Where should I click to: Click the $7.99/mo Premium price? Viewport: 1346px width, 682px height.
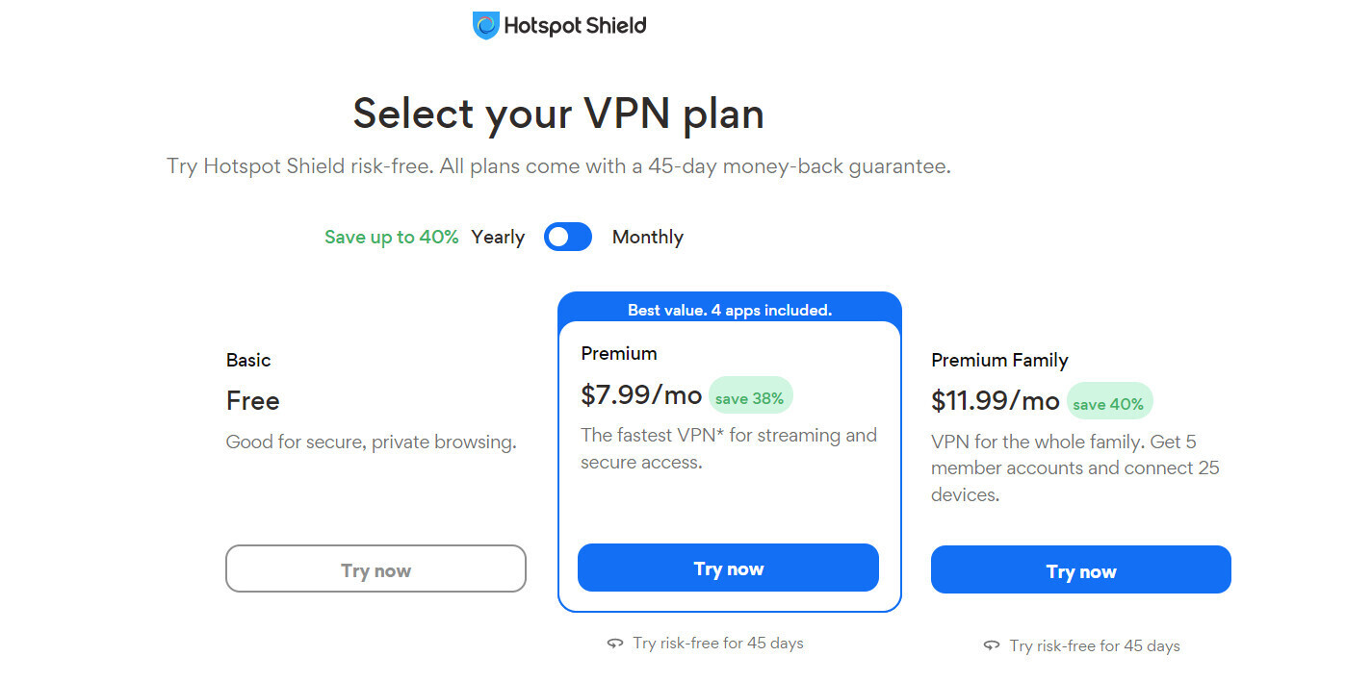[640, 393]
